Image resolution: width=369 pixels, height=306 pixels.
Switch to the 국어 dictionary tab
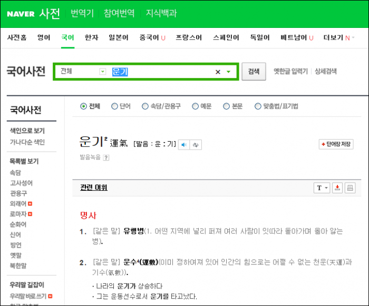pyautogui.click(x=67, y=37)
